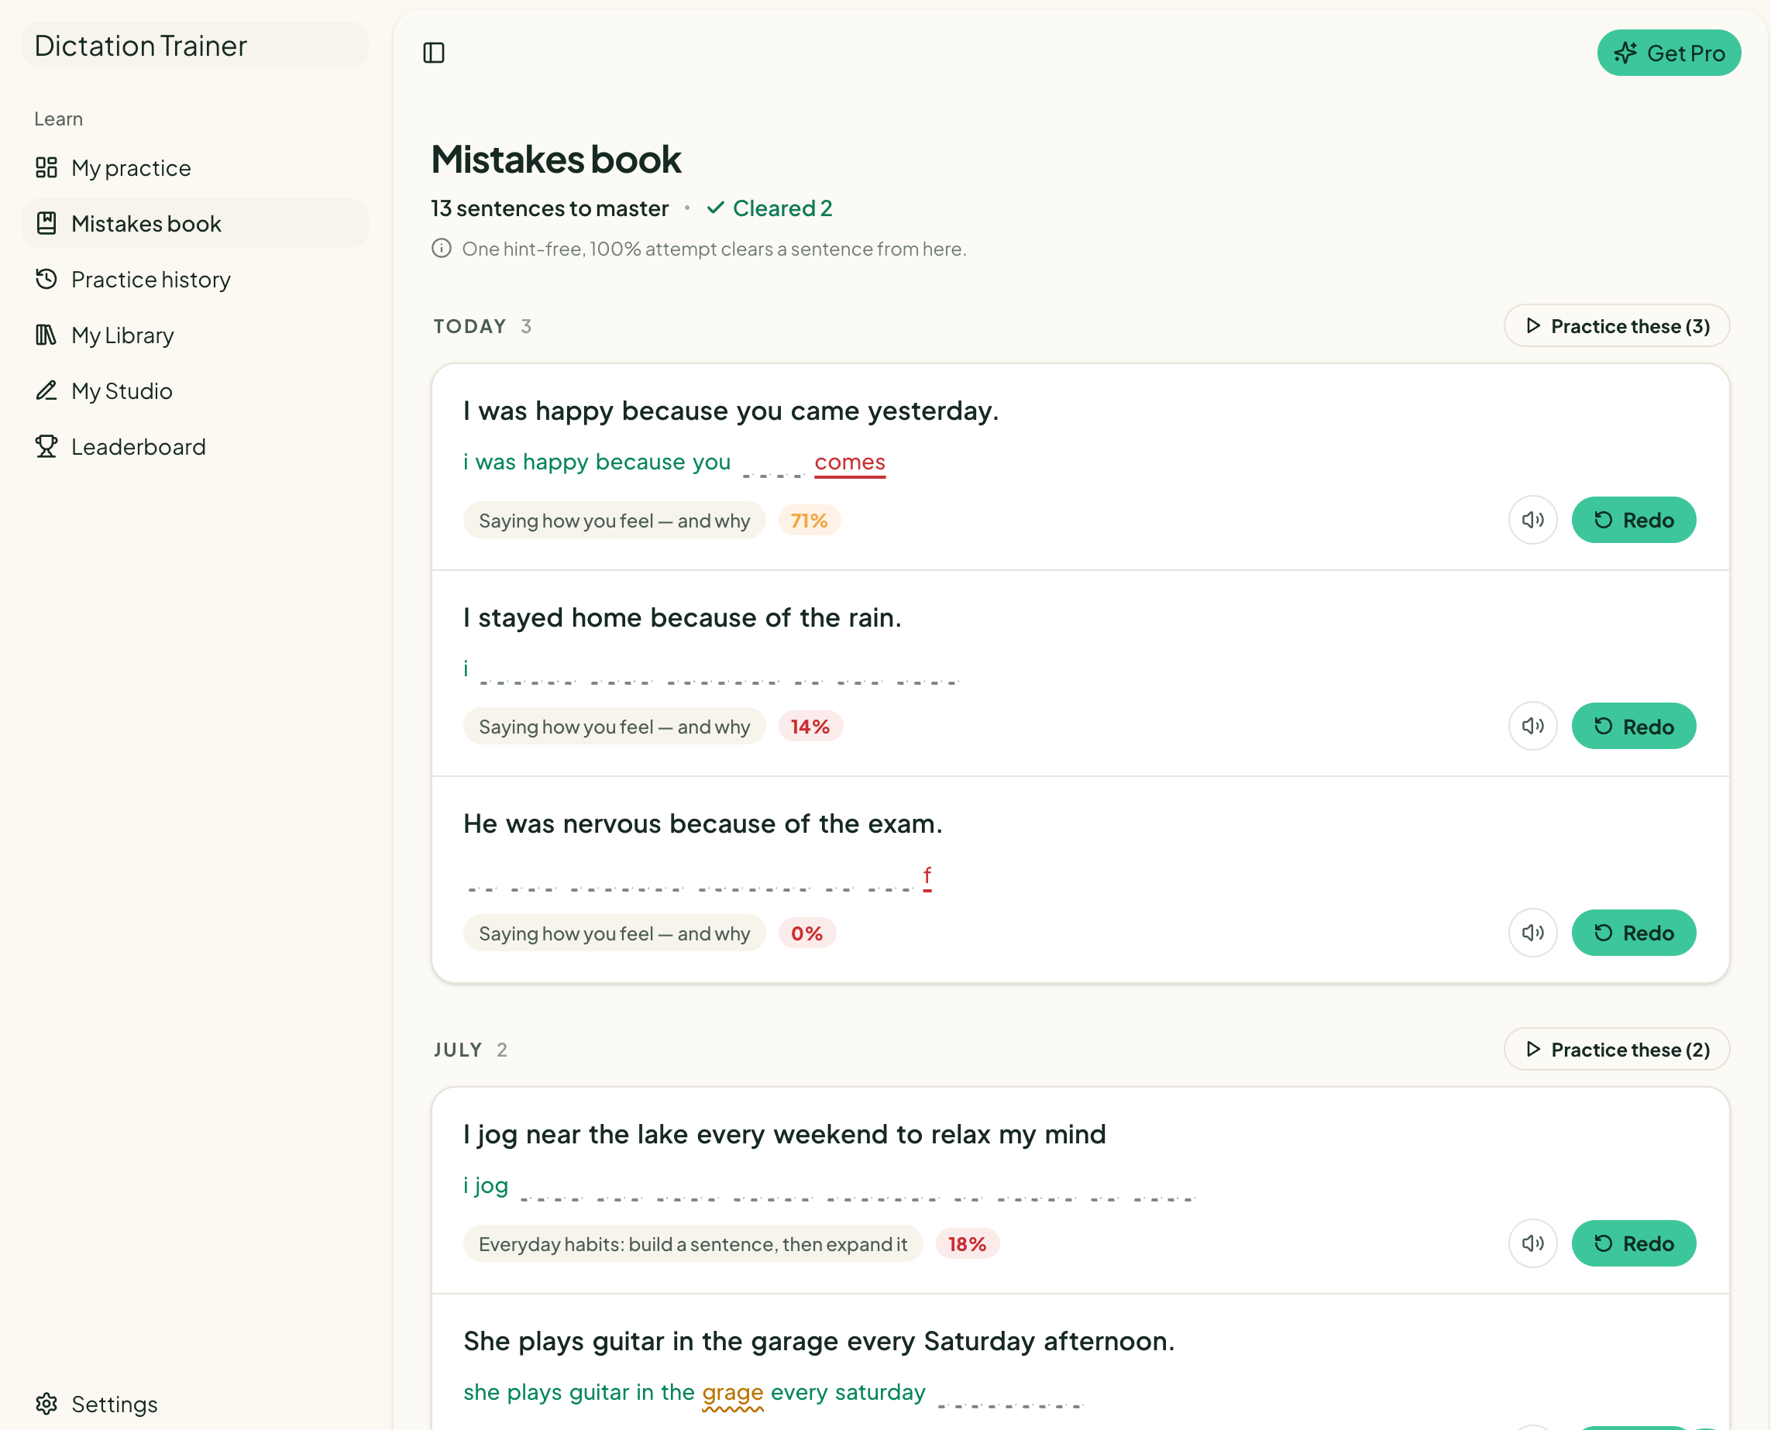Screen dimensions: 1771x1430
Task: Toggle the sidebar panel icon
Action: click(433, 53)
